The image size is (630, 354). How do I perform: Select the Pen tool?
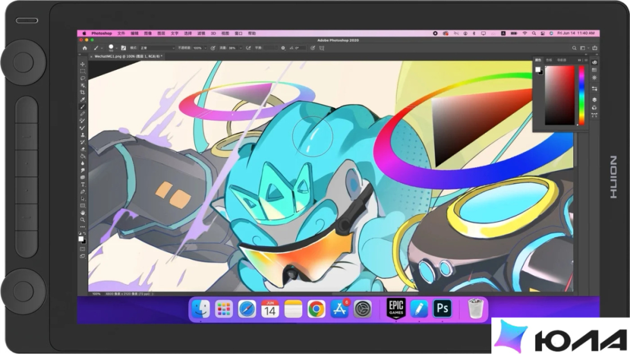[x=83, y=192]
